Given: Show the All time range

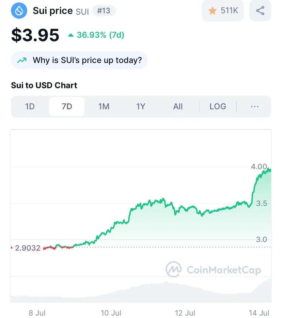Looking at the screenshot, I should (178, 107).
